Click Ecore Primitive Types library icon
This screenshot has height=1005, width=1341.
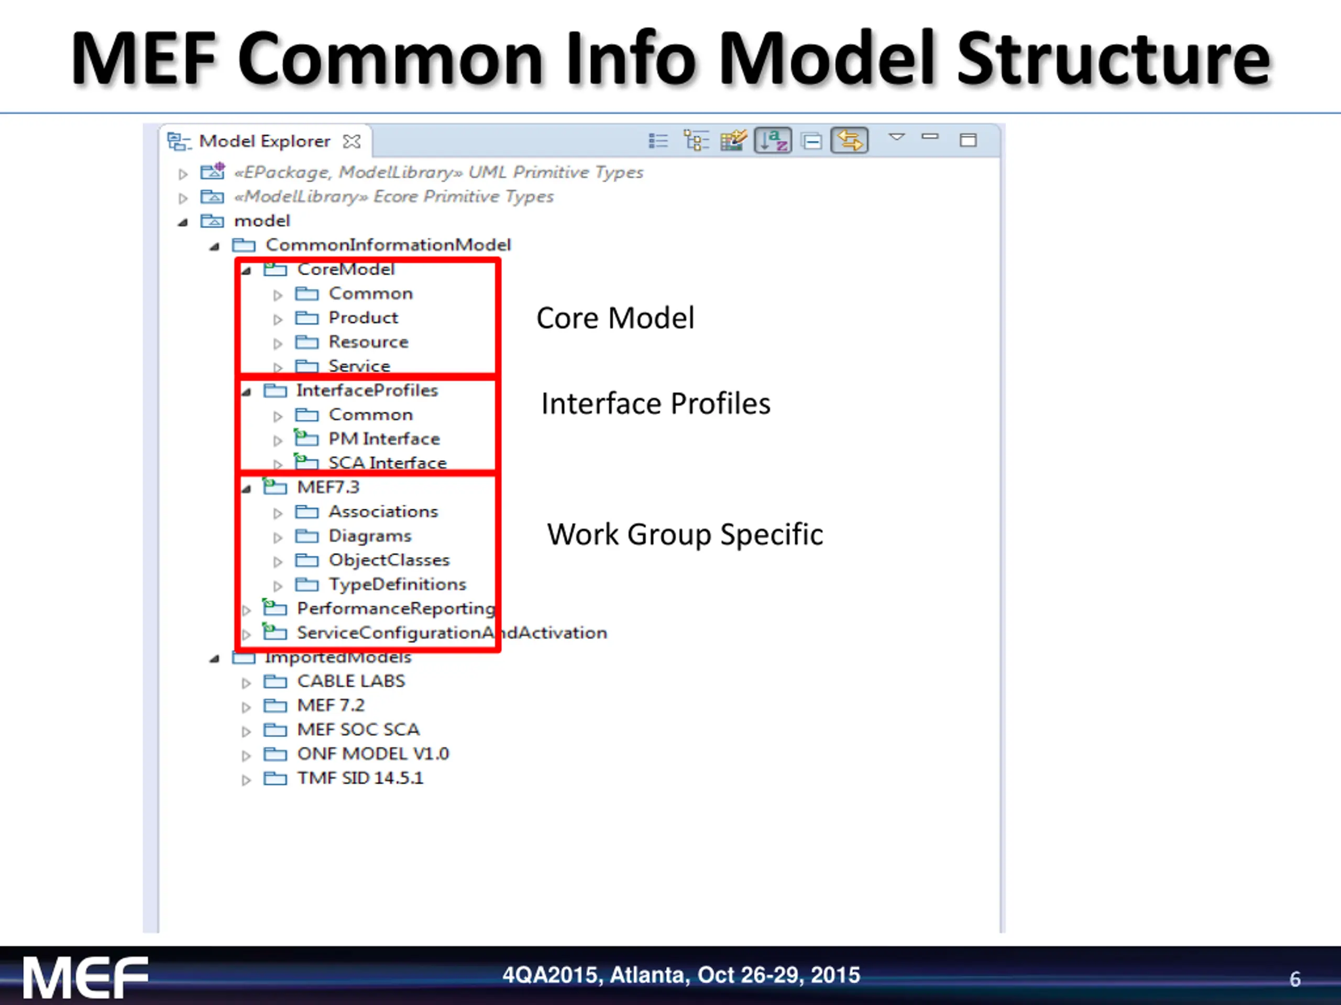[212, 197]
